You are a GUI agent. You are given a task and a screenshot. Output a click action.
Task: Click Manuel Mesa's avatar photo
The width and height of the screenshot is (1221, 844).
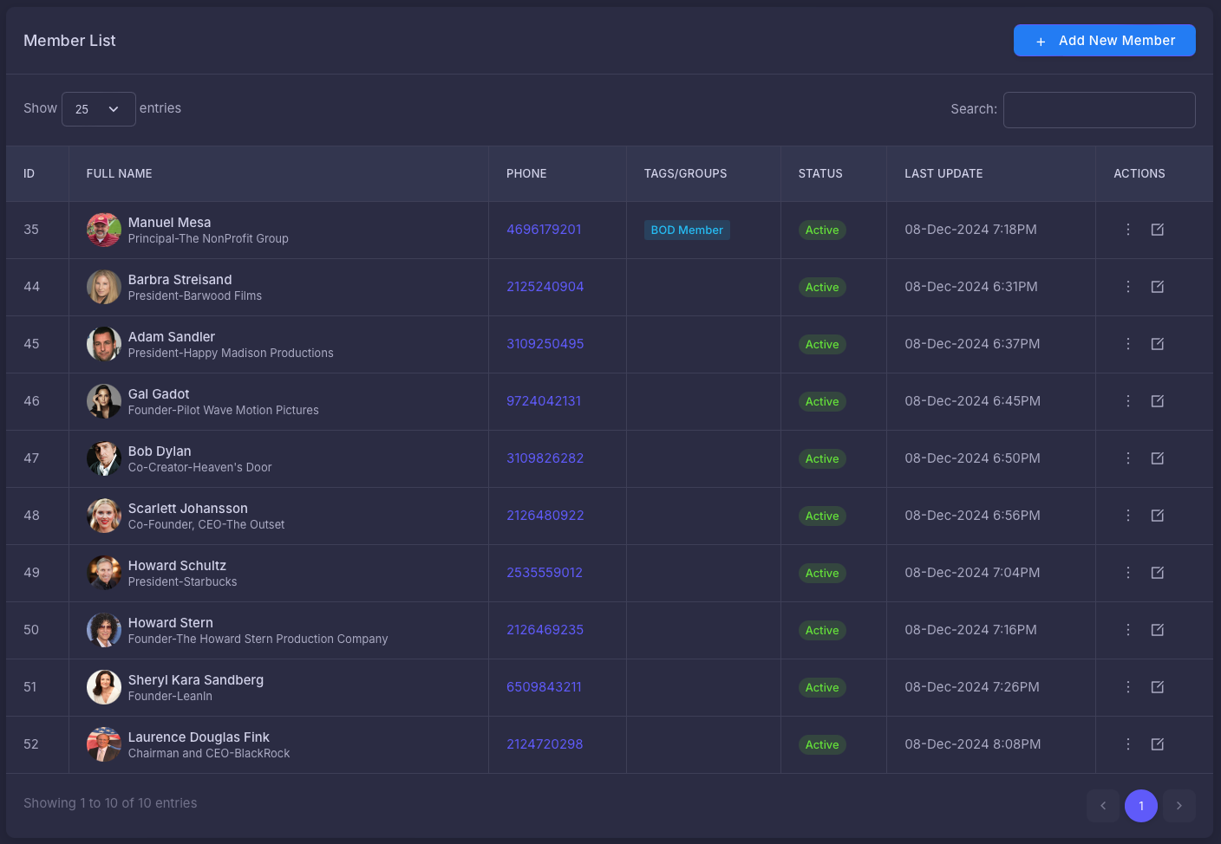[104, 230]
